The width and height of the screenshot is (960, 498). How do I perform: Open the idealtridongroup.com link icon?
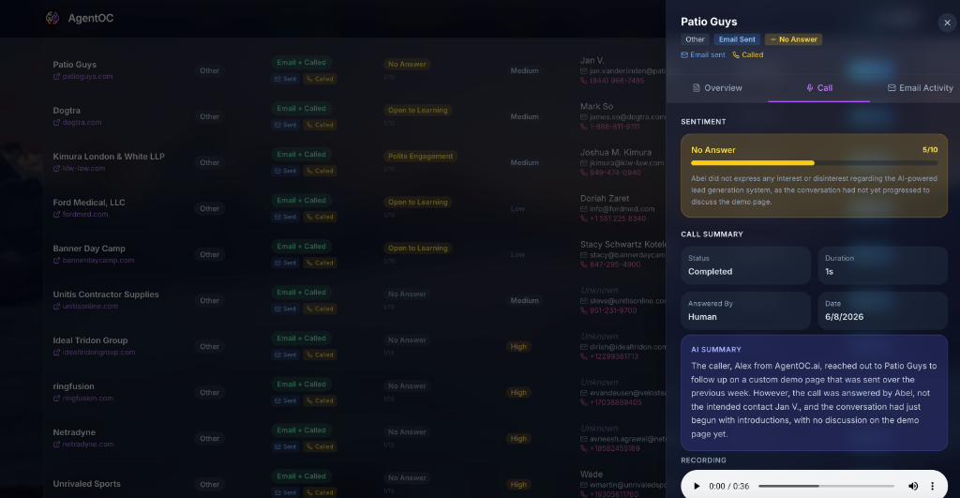[56, 353]
